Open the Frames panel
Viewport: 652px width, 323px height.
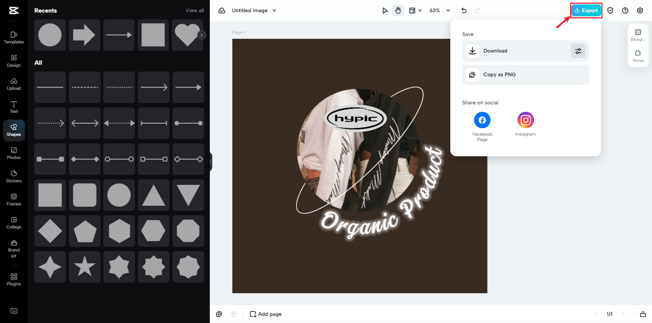point(14,200)
